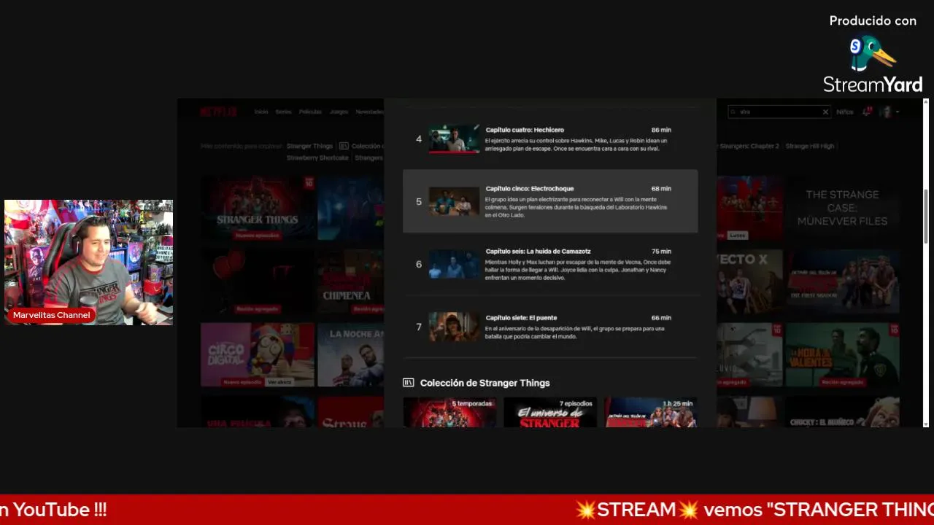Click the 'Producido con' StreamYard text
934x525 pixels.
873,21
